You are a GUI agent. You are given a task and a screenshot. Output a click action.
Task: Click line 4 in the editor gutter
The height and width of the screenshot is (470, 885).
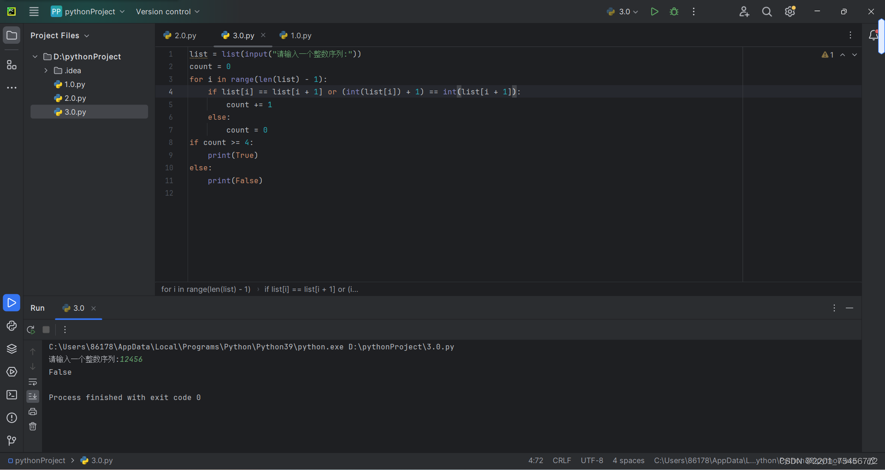[x=171, y=92]
